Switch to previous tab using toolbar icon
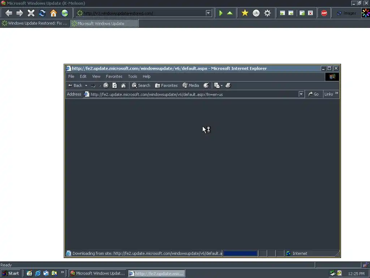The image size is (370, 278). click(x=283, y=13)
